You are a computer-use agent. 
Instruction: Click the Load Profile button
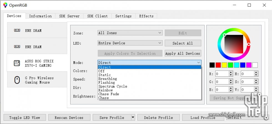(x=203, y=118)
